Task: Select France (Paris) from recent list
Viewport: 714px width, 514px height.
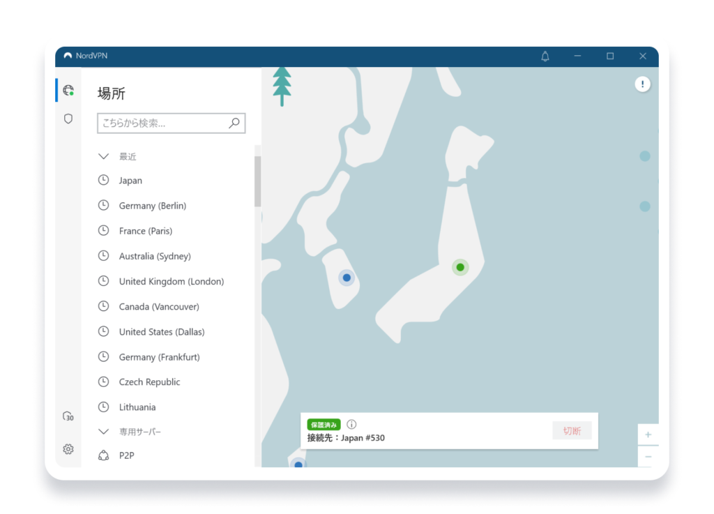Action: click(146, 231)
